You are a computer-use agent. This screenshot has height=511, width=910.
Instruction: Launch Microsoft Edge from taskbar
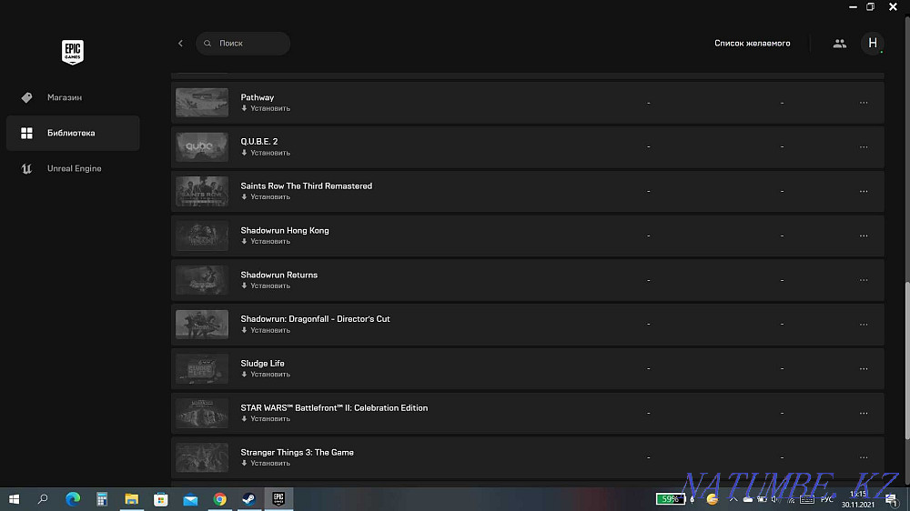pos(73,499)
